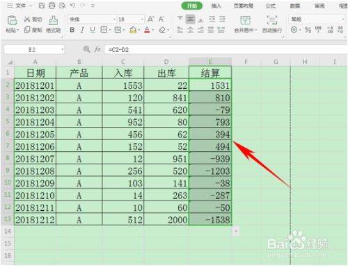Increase font size with A+ icon
The image size is (348, 267).
click(150, 19)
